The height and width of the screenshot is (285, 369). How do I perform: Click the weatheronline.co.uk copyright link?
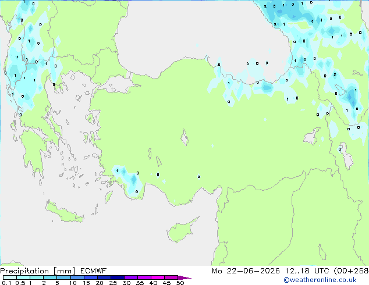320,280
